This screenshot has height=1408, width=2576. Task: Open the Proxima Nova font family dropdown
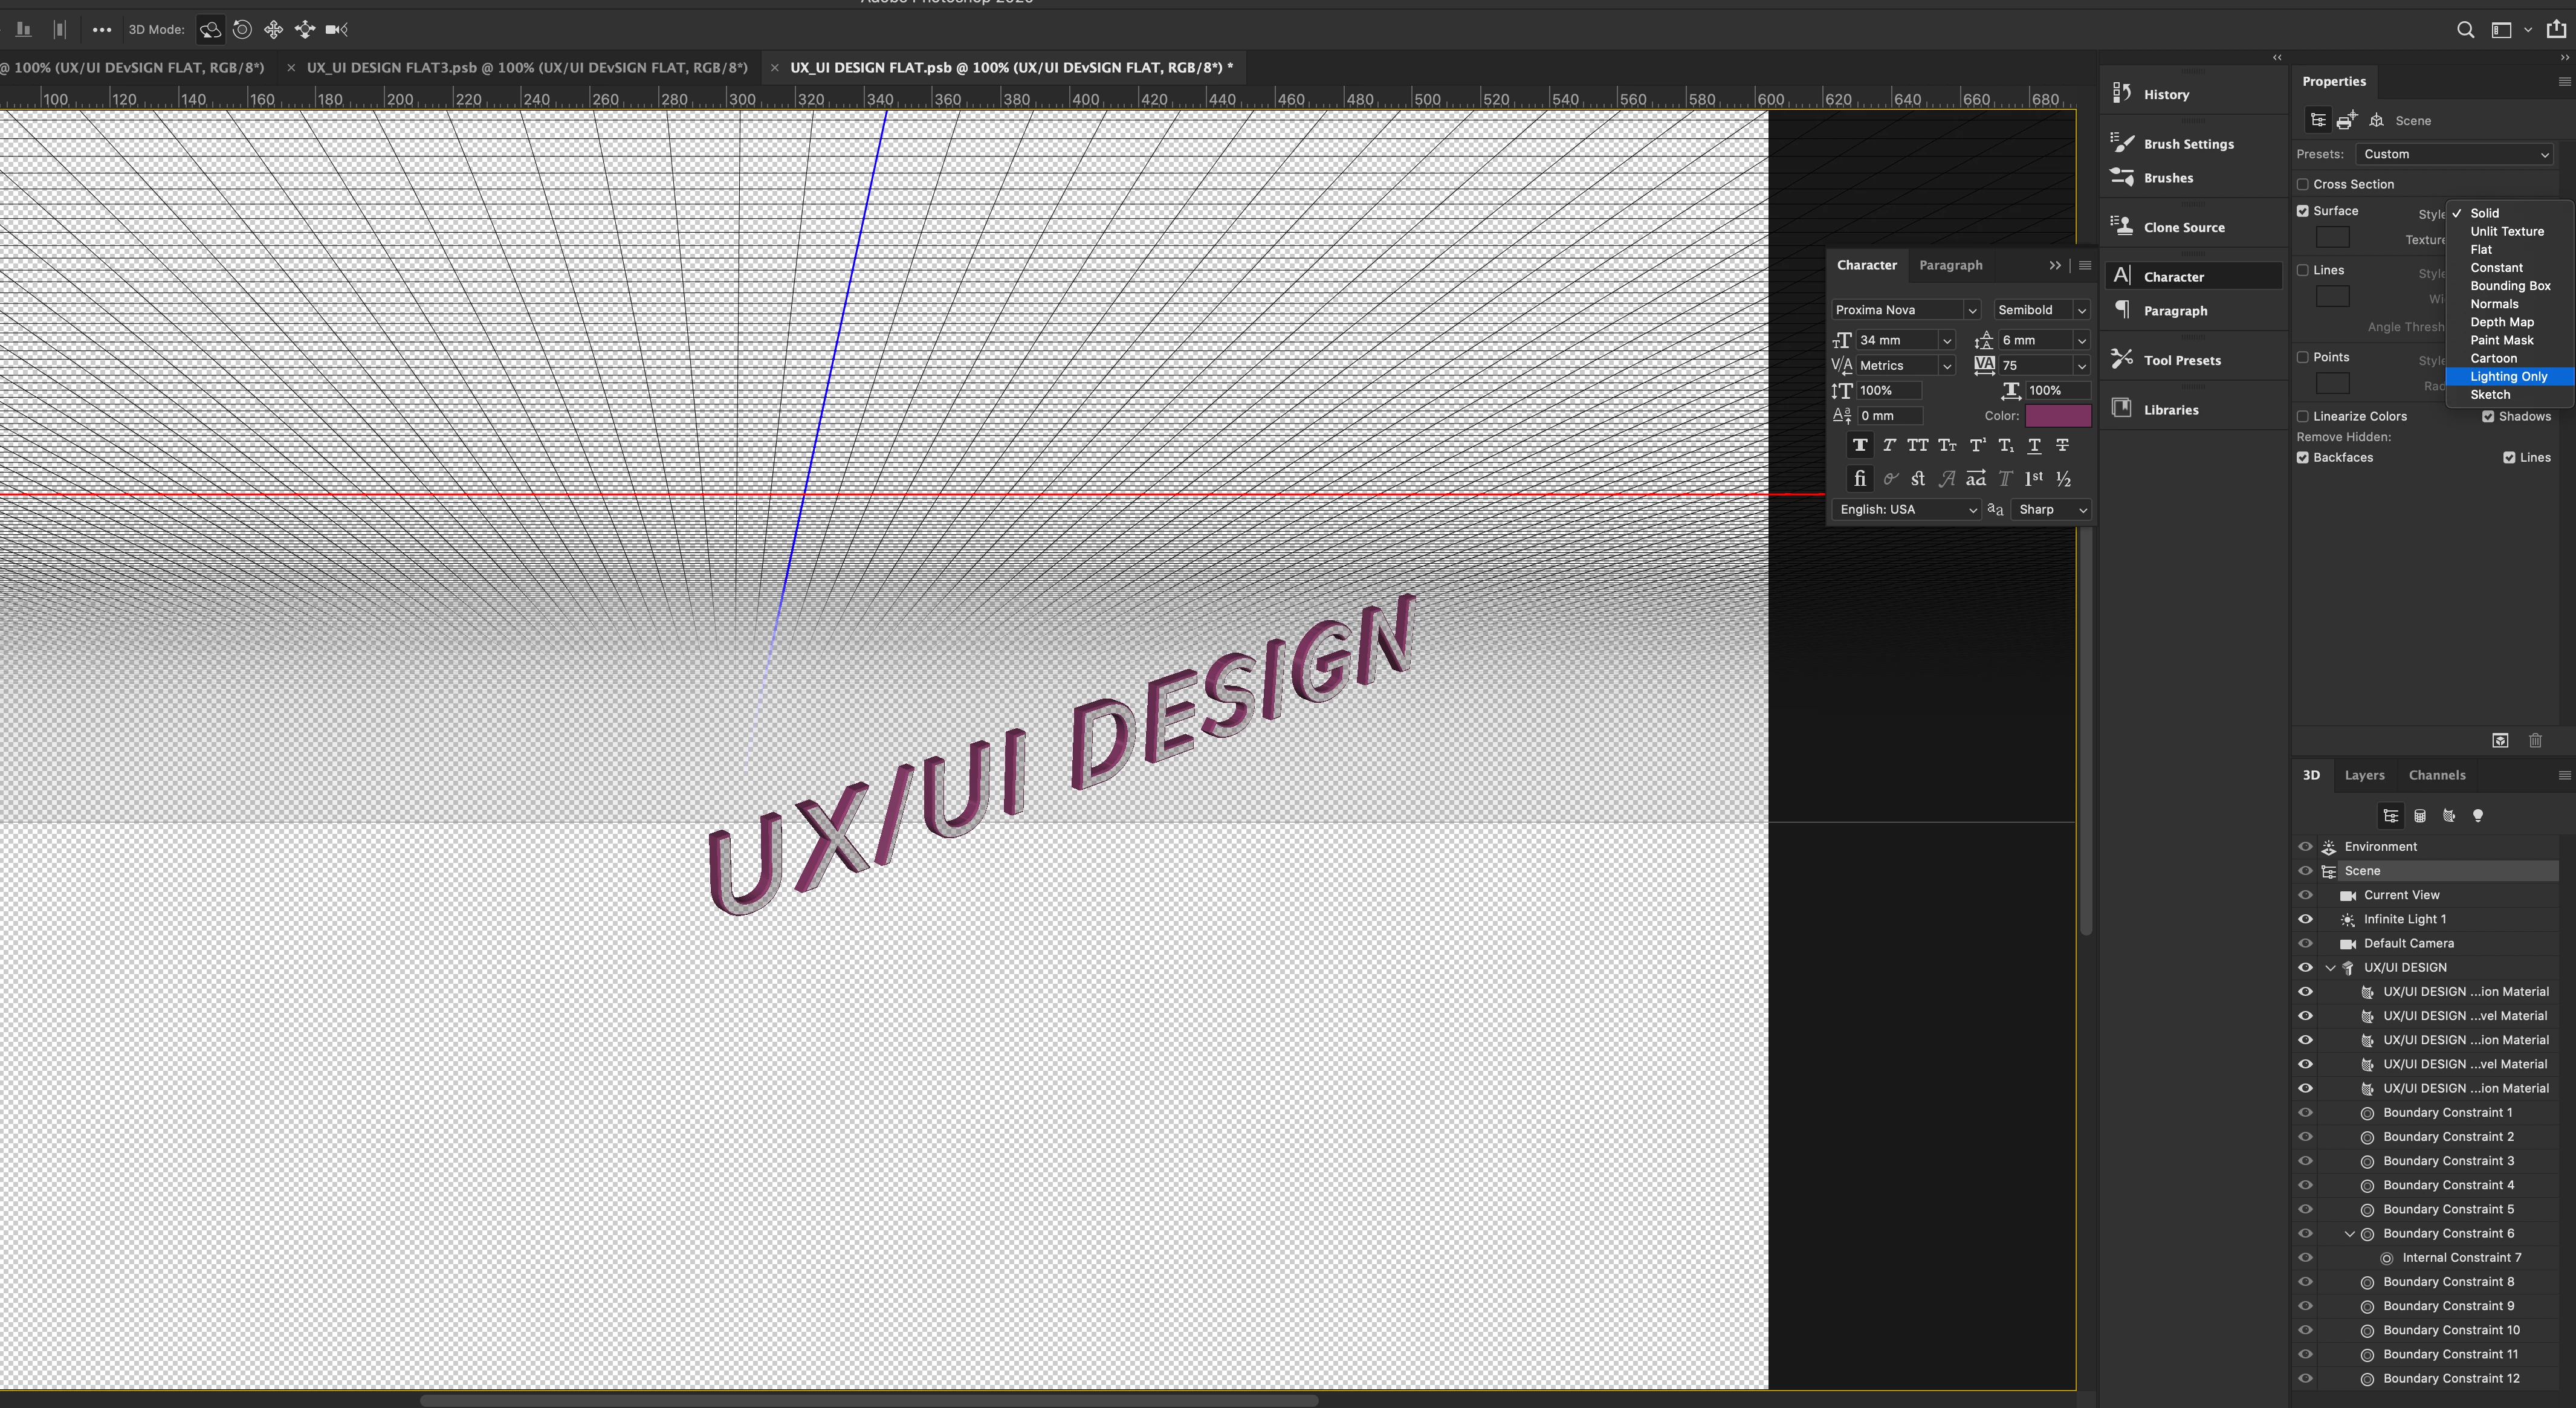pyautogui.click(x=1971, y=310)
